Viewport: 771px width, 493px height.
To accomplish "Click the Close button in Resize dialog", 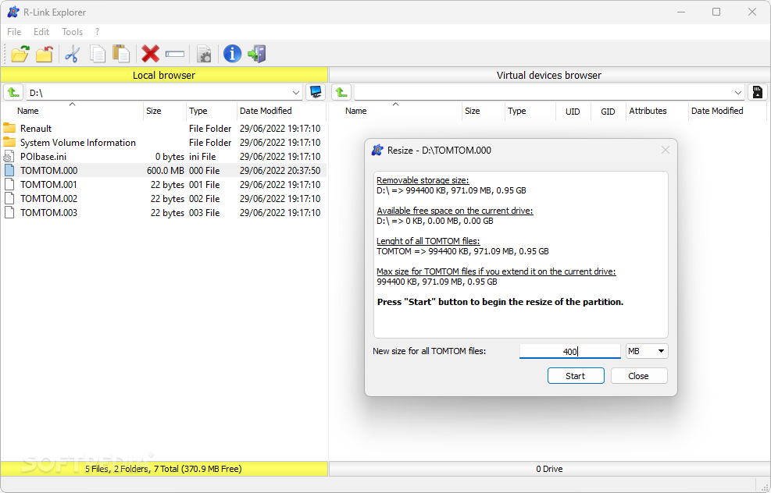I will (639, 376).
